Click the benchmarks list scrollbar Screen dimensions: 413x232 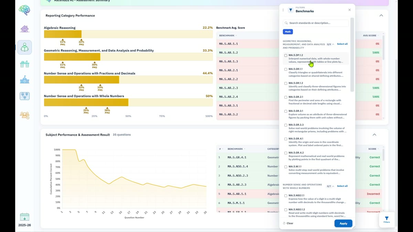(x=352, y=54)
